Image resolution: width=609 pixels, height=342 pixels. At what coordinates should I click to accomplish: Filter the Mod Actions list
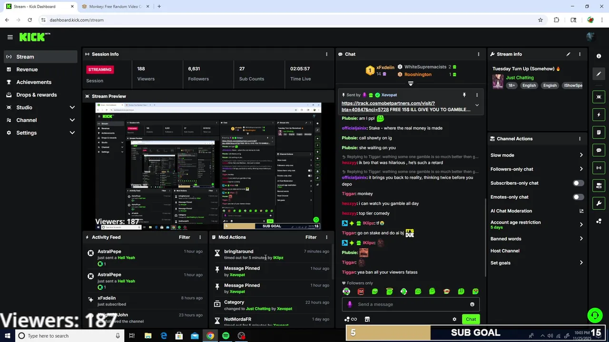(x=311, y=237)
